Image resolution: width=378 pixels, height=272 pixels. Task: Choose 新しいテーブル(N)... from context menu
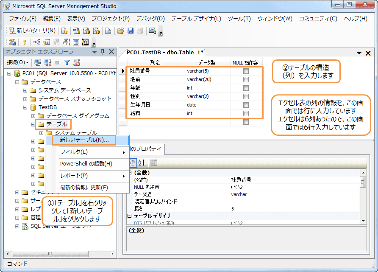[87, 140]
